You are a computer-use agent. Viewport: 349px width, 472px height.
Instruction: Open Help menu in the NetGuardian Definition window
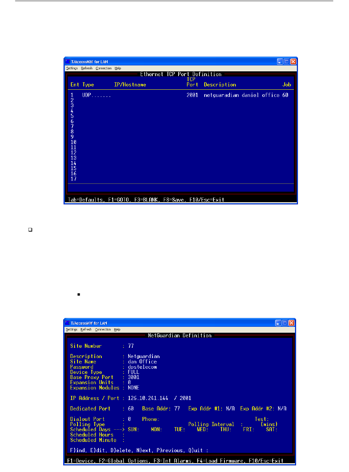117,330
